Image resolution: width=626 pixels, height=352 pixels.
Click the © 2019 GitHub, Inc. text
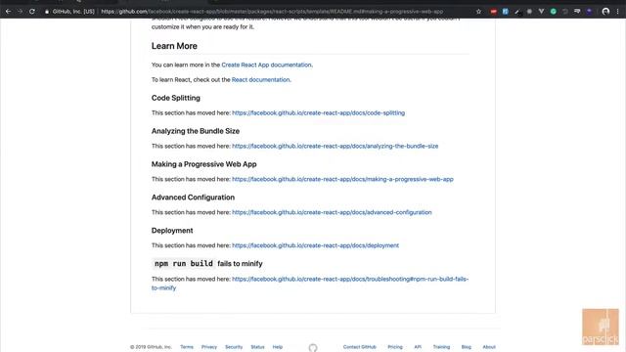click(151, 347)
